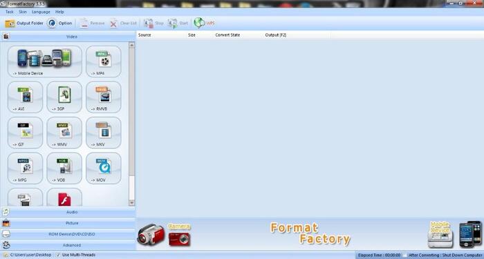Click the format list scroll-down arrow

(x=132, y=203)
